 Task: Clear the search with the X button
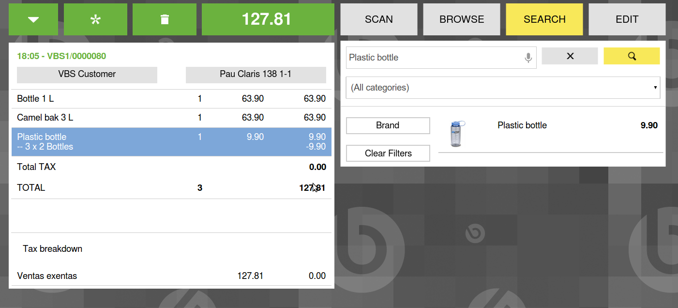click(x=570, y=56)
